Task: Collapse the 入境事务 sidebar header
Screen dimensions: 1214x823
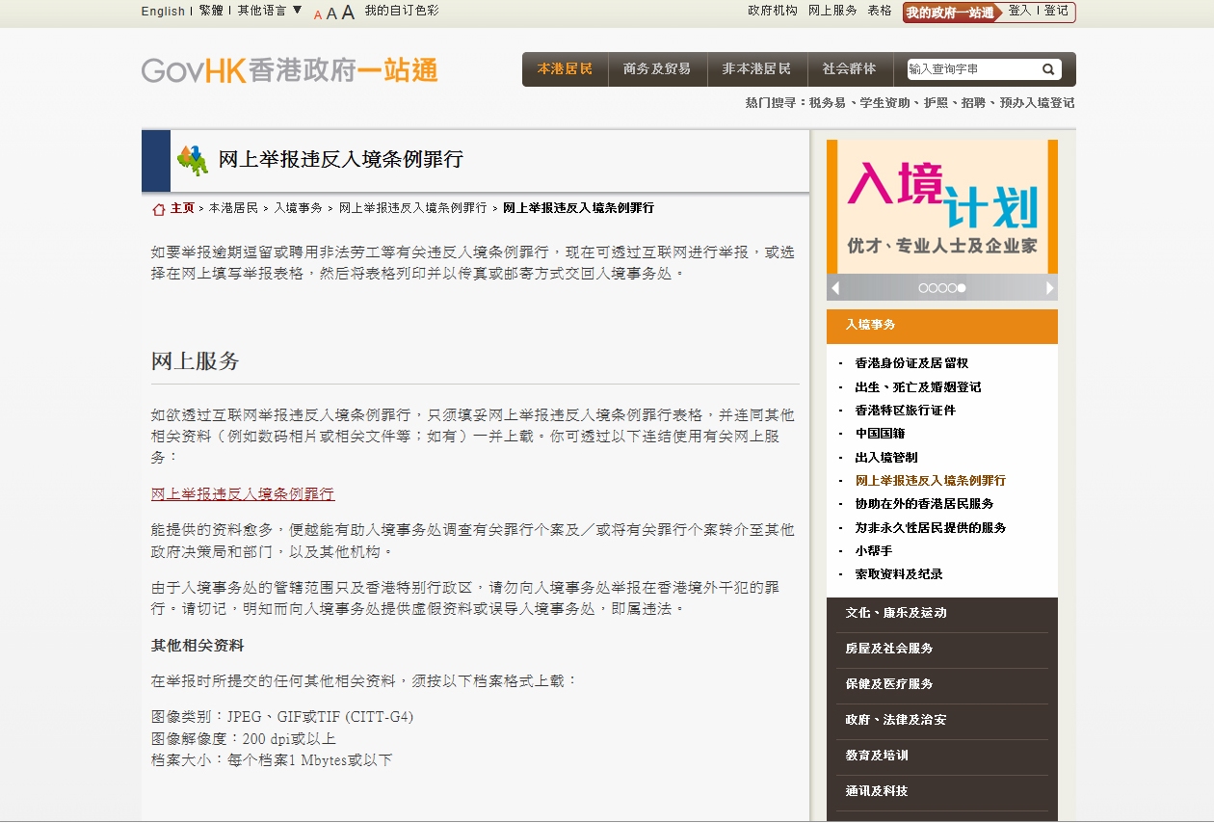Action: (942, 326)
